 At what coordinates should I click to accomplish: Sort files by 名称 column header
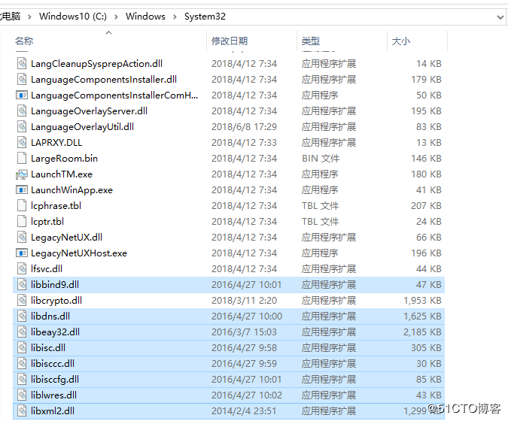point(24,41)
